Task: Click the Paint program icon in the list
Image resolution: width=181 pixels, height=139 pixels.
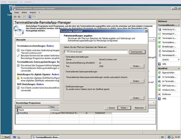Action: click(x=17, y=110)
